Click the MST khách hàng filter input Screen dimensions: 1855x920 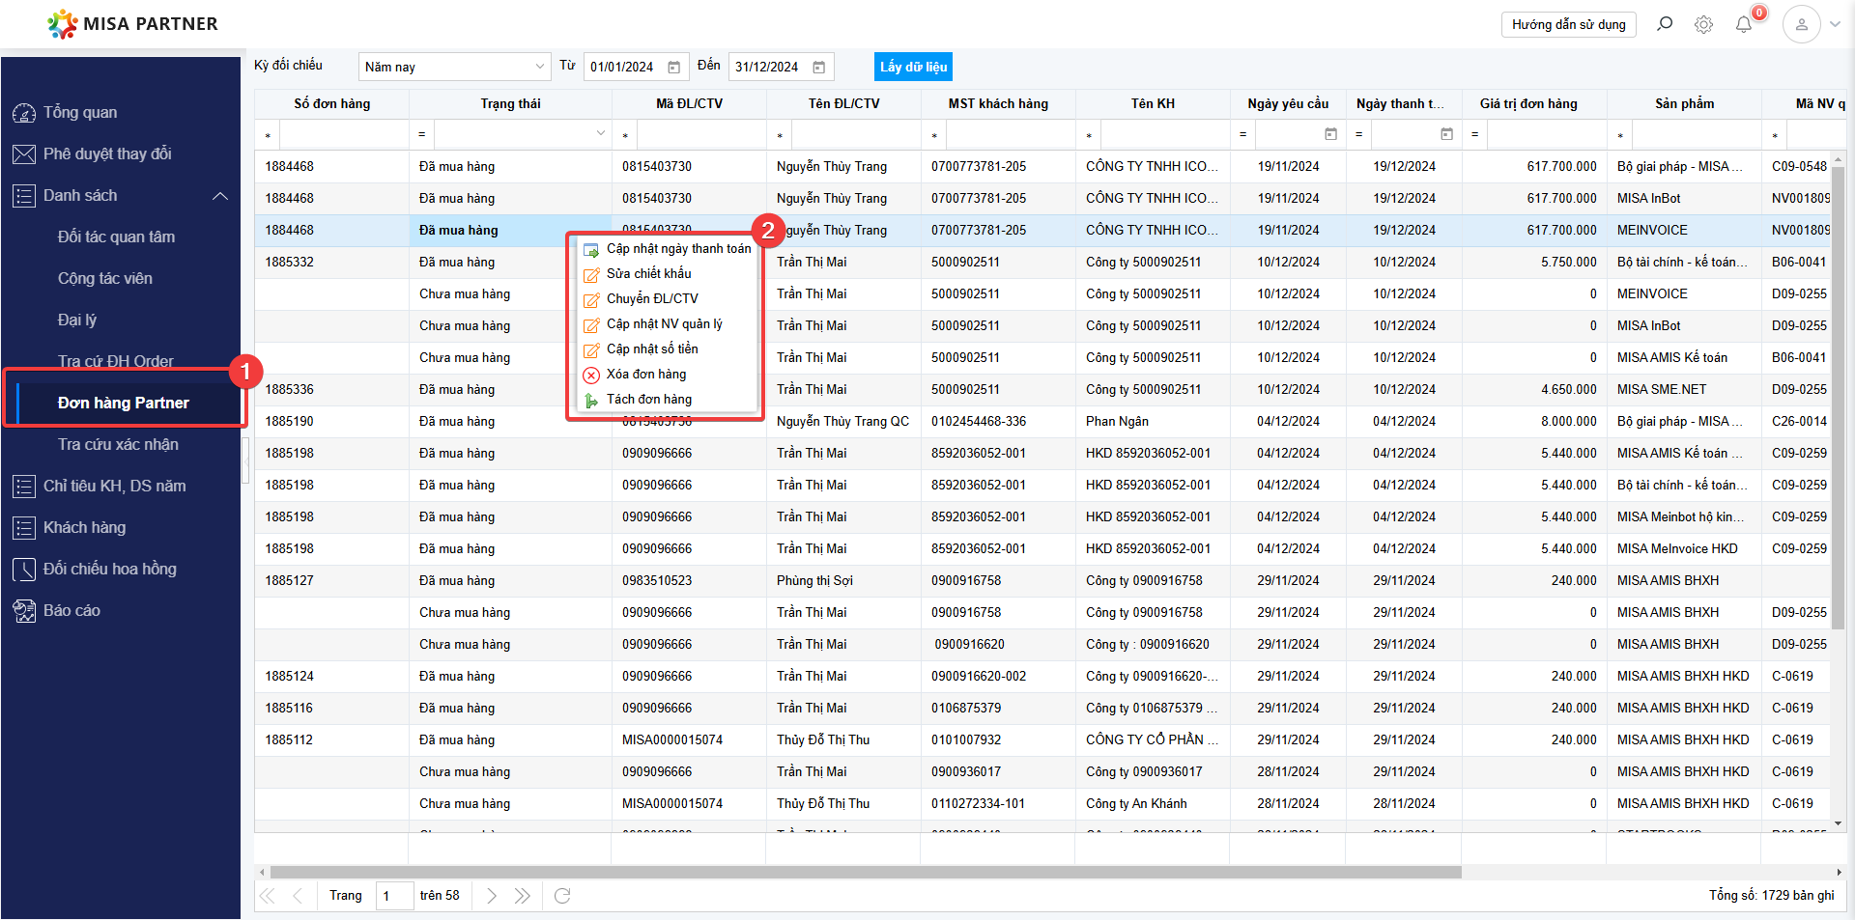pyautogui.click(x=1011, y=134)
